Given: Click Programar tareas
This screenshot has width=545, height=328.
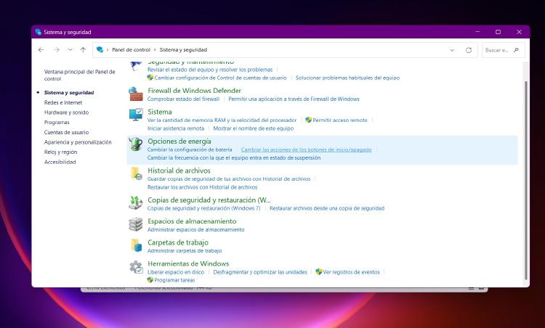Looking at the screenshot, I should coord(174,280).
